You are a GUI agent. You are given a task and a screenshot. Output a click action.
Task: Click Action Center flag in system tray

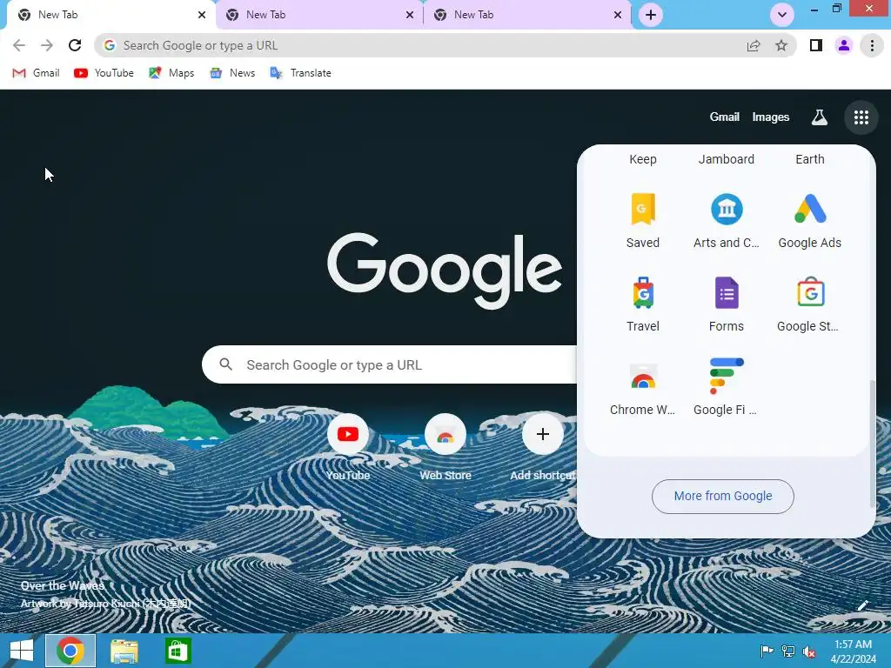(x=767, y=651)
